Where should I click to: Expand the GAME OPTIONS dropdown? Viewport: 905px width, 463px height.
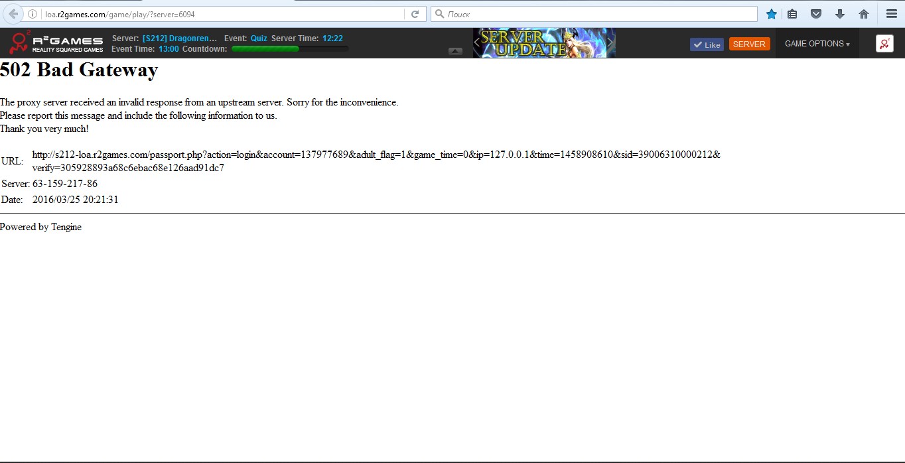click(817, 44)
